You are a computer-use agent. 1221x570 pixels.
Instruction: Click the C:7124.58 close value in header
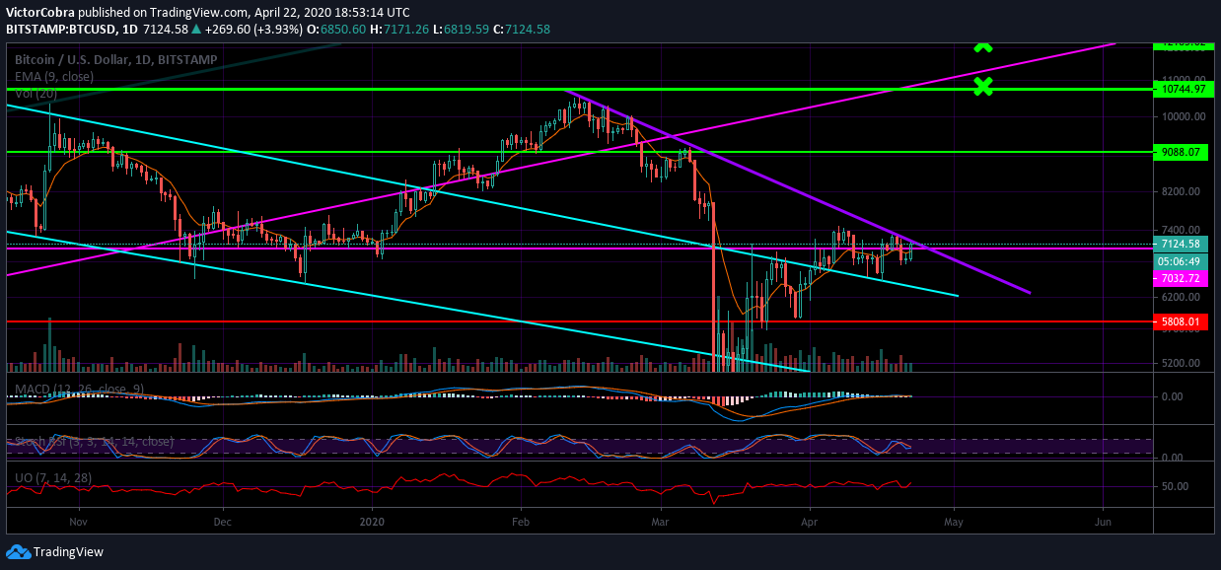[523, 30]
